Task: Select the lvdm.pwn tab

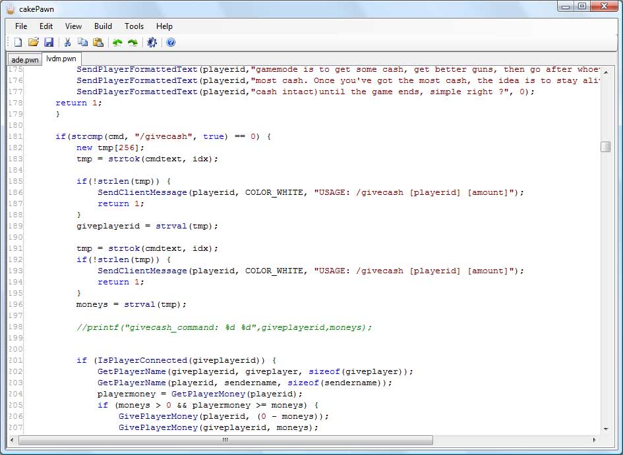Action: tap(61, 59)
